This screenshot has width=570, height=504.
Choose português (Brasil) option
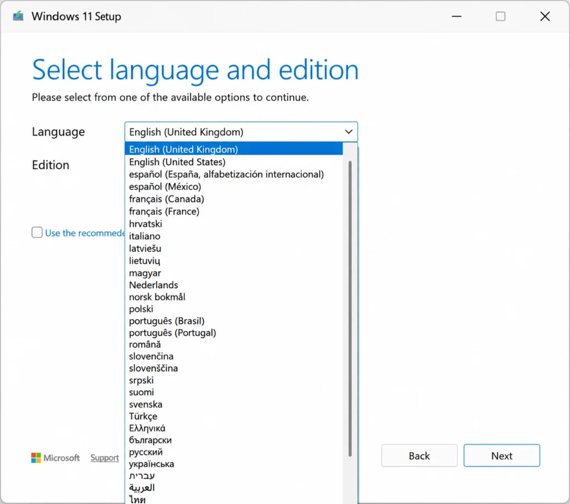[x=234, y=321]
